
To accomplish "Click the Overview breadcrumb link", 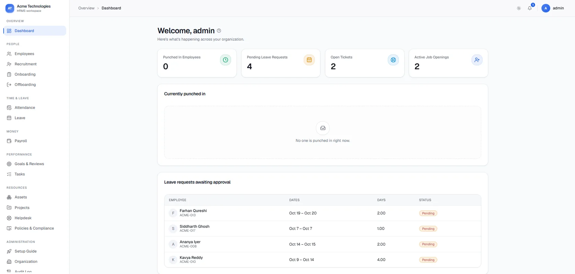I will pos(86,8).
